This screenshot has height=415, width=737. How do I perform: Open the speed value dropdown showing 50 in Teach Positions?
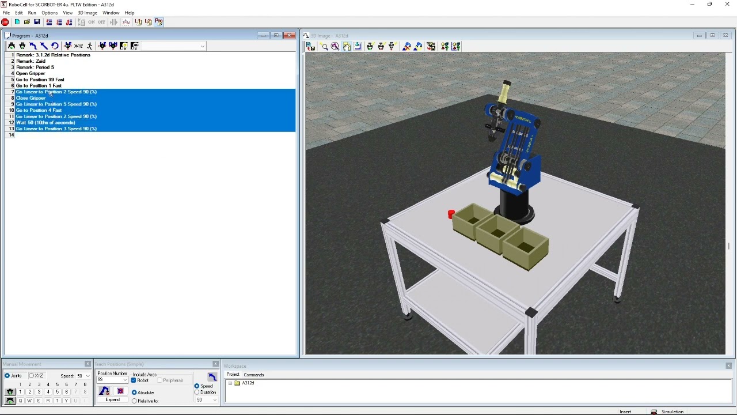pyautogui.click(x=215, y=400)
